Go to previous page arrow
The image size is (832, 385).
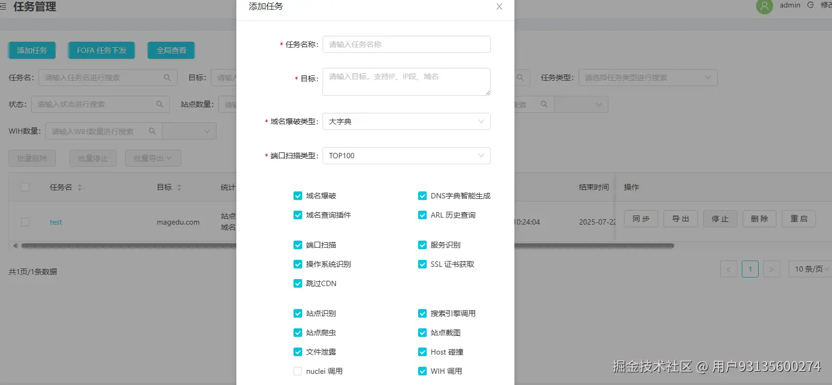[729, 269]
